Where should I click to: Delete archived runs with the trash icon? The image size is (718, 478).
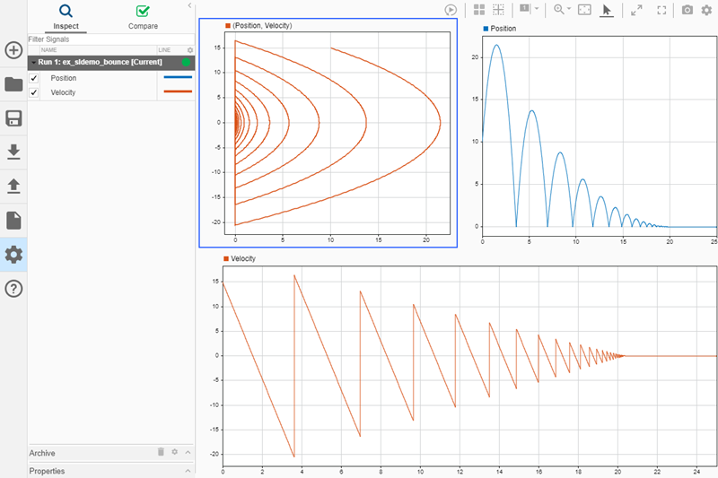161,452
